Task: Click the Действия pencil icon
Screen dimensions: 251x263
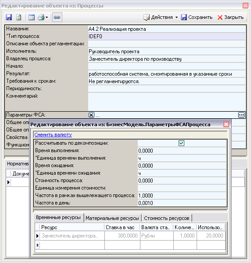Action: [147, 17]
